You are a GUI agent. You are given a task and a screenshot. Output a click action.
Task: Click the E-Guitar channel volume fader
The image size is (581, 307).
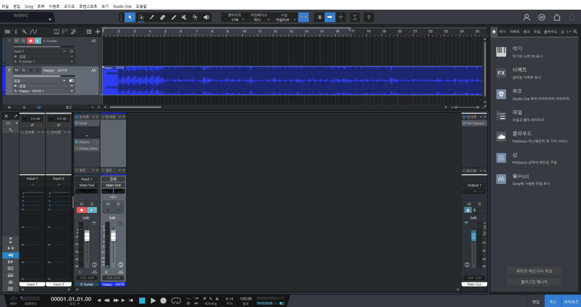pos(87,236)
